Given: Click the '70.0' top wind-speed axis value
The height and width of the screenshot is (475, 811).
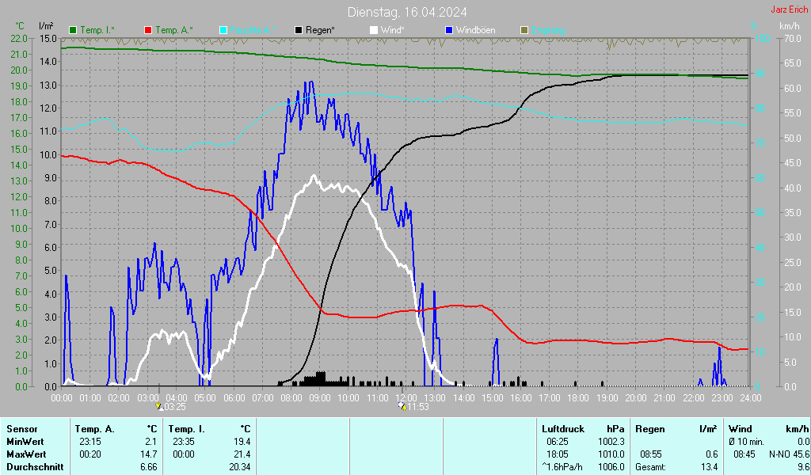Looking at the screenshot, I should 792,38.
